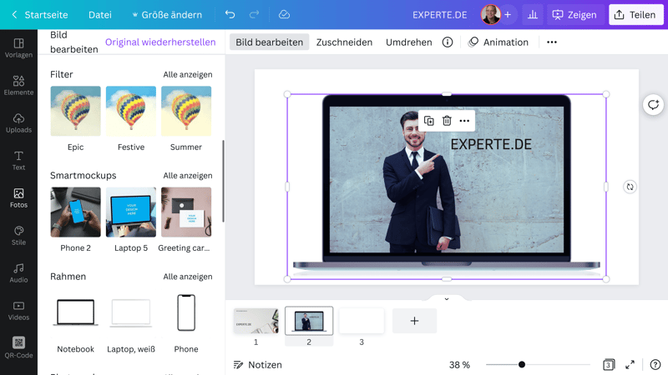Add a new page with plus button
The width and height of the screenshot is (668, 375).
(414, 321)
